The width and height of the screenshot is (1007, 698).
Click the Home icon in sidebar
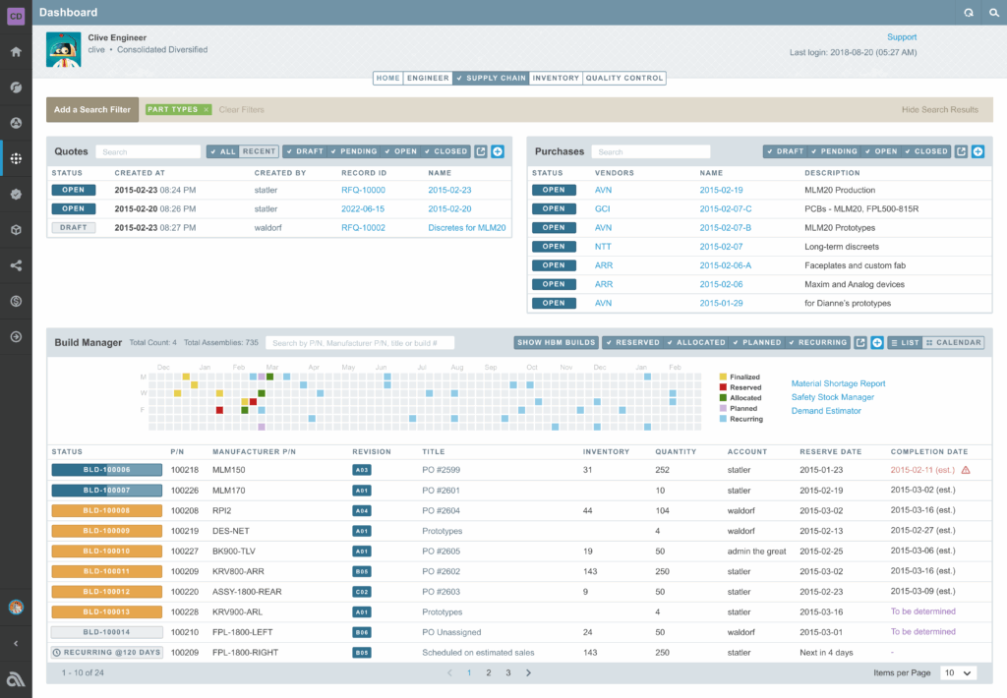16,51
